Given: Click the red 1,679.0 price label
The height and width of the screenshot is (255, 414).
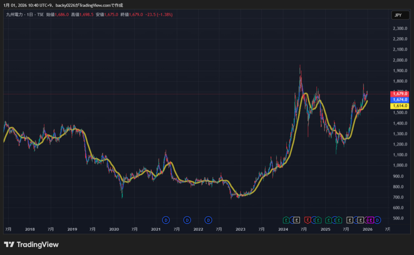Looking at the screenshot, I should pyautogui.click(x=399, y=94).
